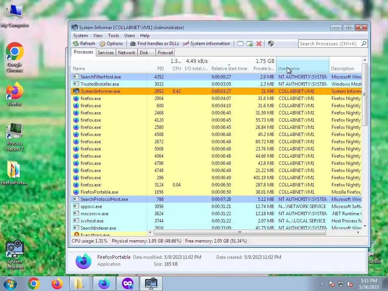Screen dimensions: 388x291
Task: Select the SearchProtocolHost.exe process
Action: (x=216, y=199)
